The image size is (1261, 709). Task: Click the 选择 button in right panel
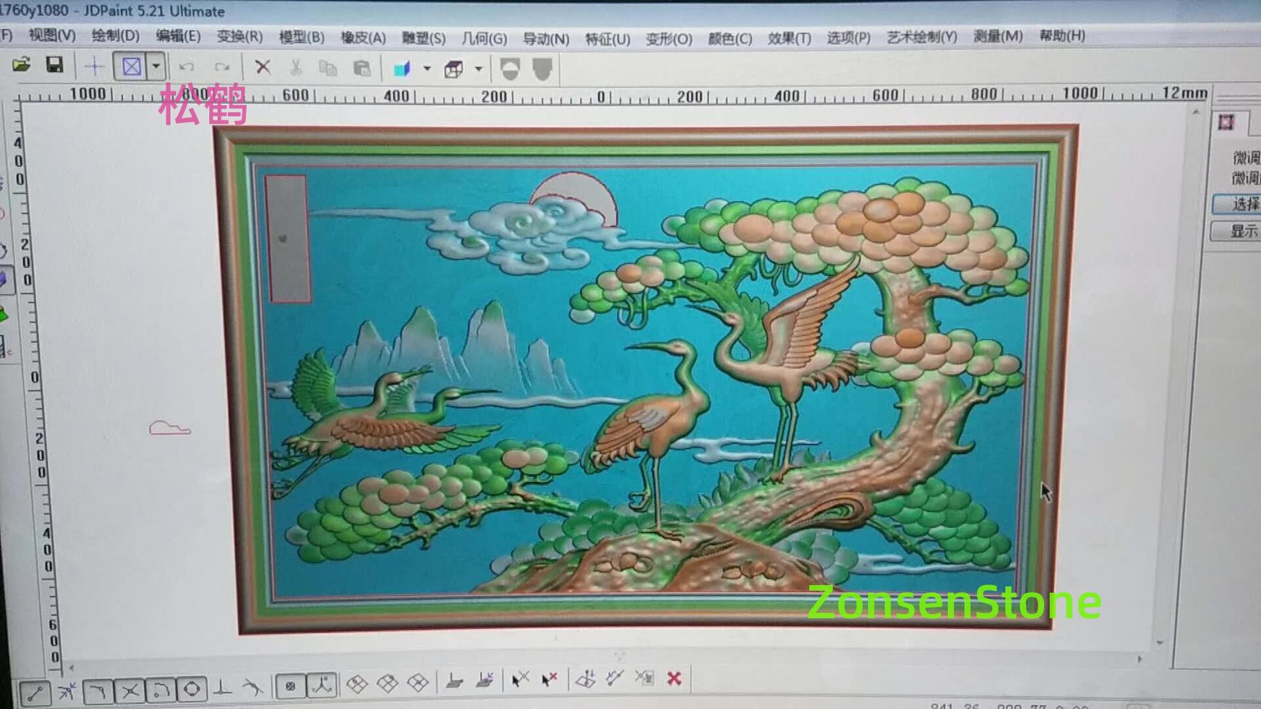coord(1237,204)
